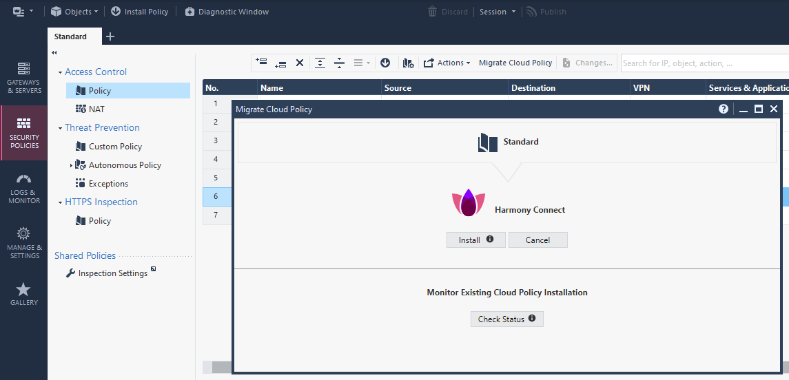Click the Install button in dialog
Image resolution: width=789 pixels, height=380 pixels.
pos(476,240)
